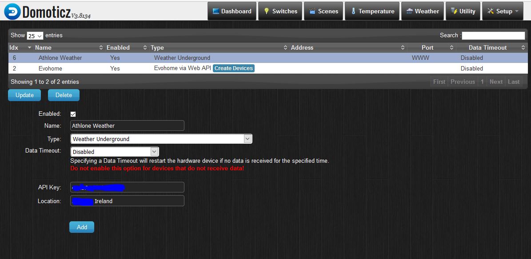Image resolution: width=531 pixels, height=259 pixels.
Task: Click Disabled timeout in Evohome row
Action: pyautogui.click(x=472, y=68)
